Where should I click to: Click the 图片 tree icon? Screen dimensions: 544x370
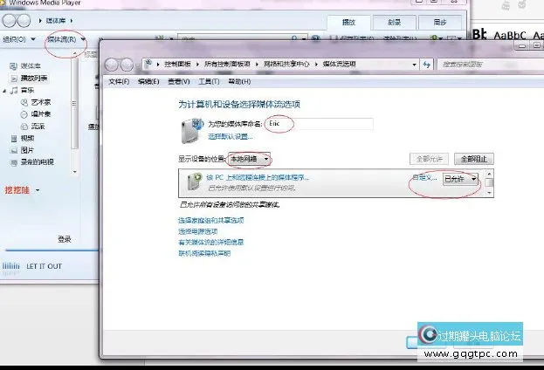[13, 150]
